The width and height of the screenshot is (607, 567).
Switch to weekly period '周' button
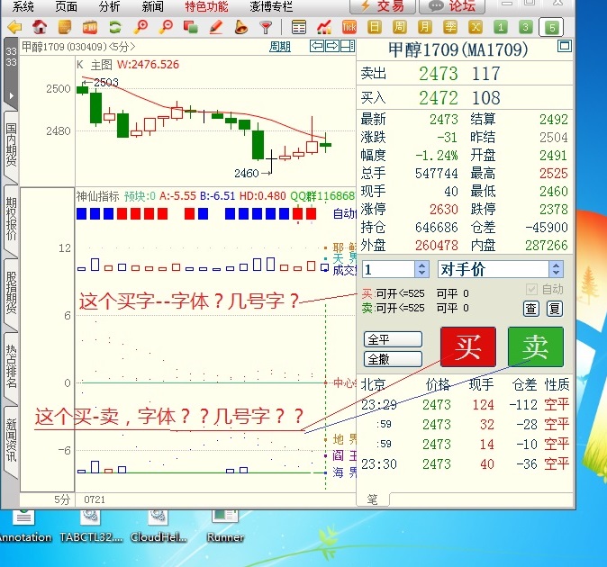(x=400, y=27)
